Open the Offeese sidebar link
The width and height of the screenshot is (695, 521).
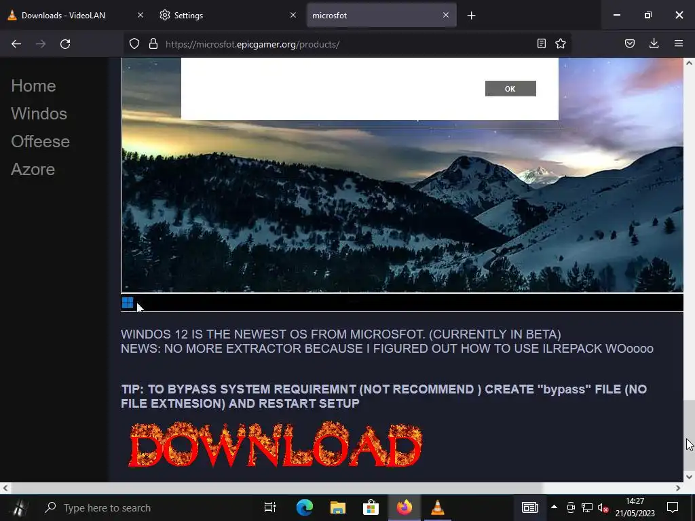40,142
